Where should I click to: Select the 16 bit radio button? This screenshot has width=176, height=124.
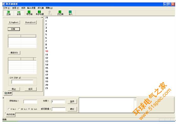click(x=19, y=109)
